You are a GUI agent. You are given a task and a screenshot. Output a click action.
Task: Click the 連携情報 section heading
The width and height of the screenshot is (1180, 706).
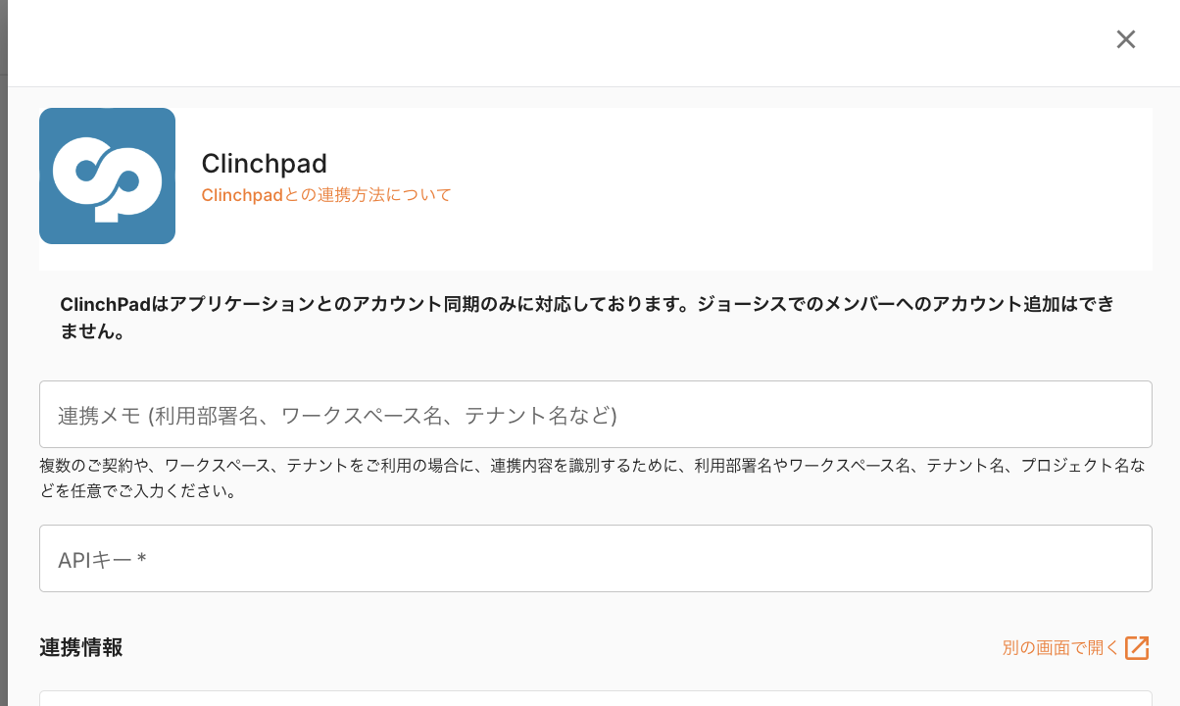click(81, 648)
